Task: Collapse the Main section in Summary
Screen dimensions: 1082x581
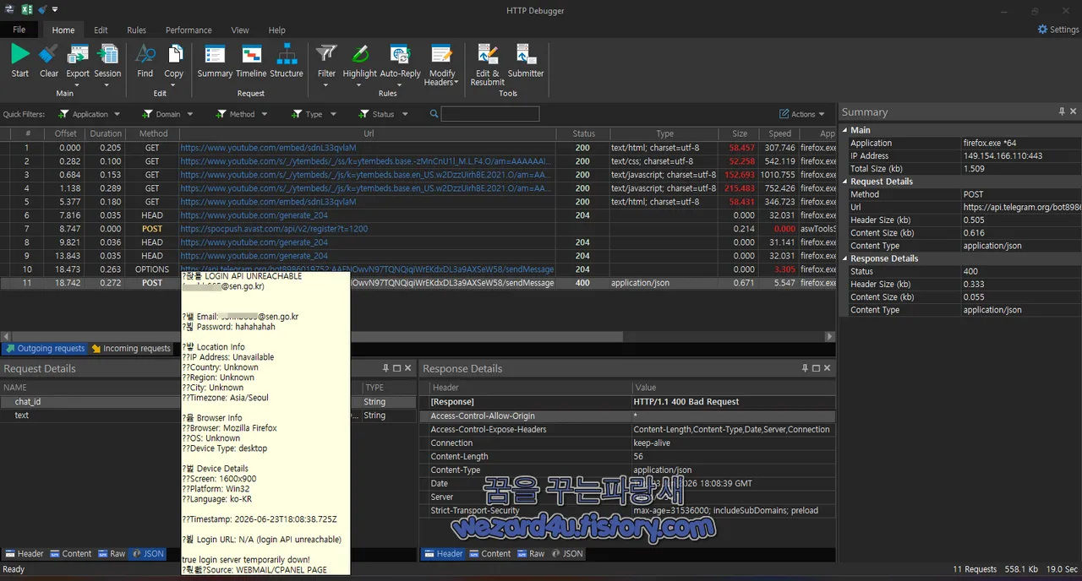Action: click(x=844, y=131)
